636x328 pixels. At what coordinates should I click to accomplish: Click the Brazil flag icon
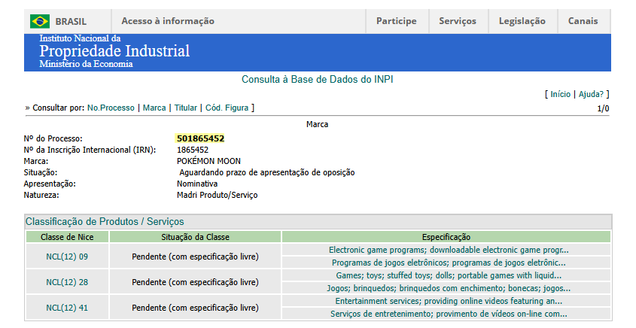pos(40,21)
